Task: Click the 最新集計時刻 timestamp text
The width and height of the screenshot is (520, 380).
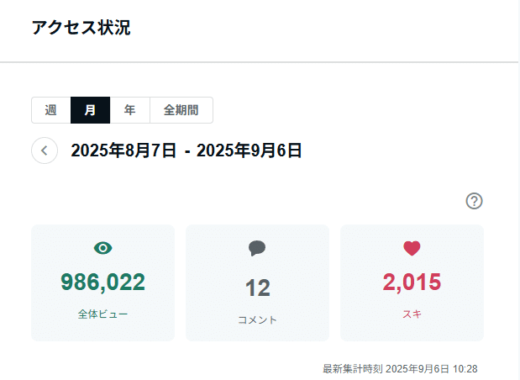Action: pyautogui.click(x=400, y=369)
